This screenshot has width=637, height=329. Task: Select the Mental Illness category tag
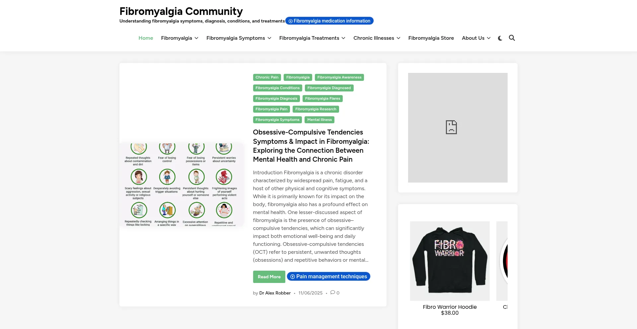click(x=319, y=120)
